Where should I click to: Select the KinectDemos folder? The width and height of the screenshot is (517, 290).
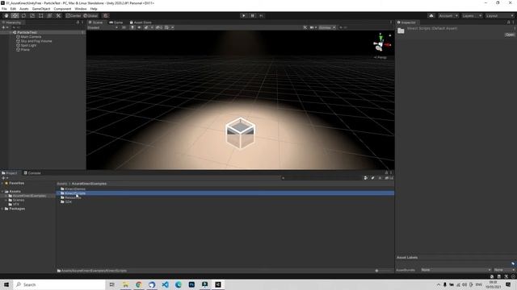[x=75, y=189]
